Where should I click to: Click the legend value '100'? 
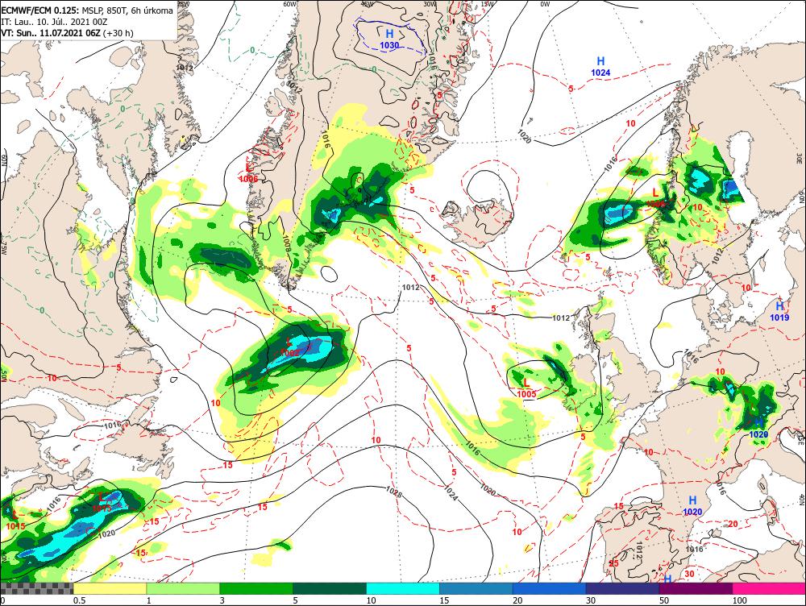click(740, 600)
